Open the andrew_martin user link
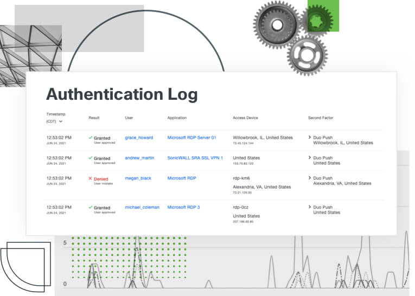Image resolution: width=415 pixels, height=296 pixels. (x=139, y=158)
